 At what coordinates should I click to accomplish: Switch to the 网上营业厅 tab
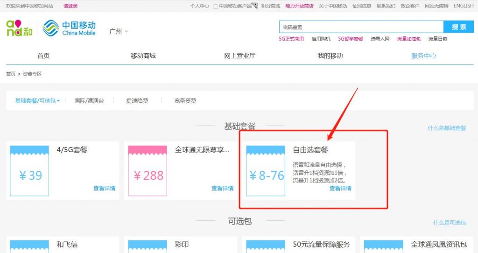coord(239,56)
